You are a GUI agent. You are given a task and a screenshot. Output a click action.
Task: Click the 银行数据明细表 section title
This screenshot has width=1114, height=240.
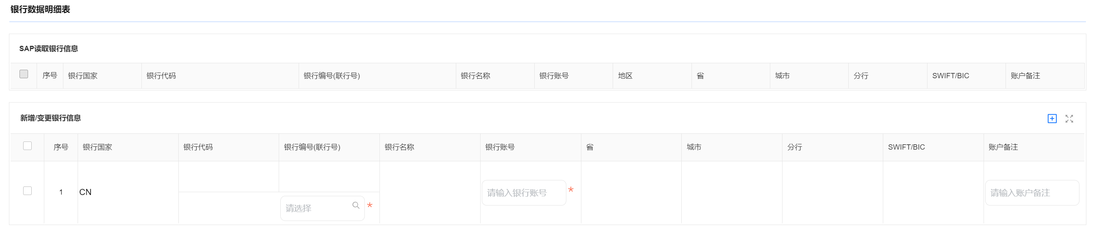40,9
